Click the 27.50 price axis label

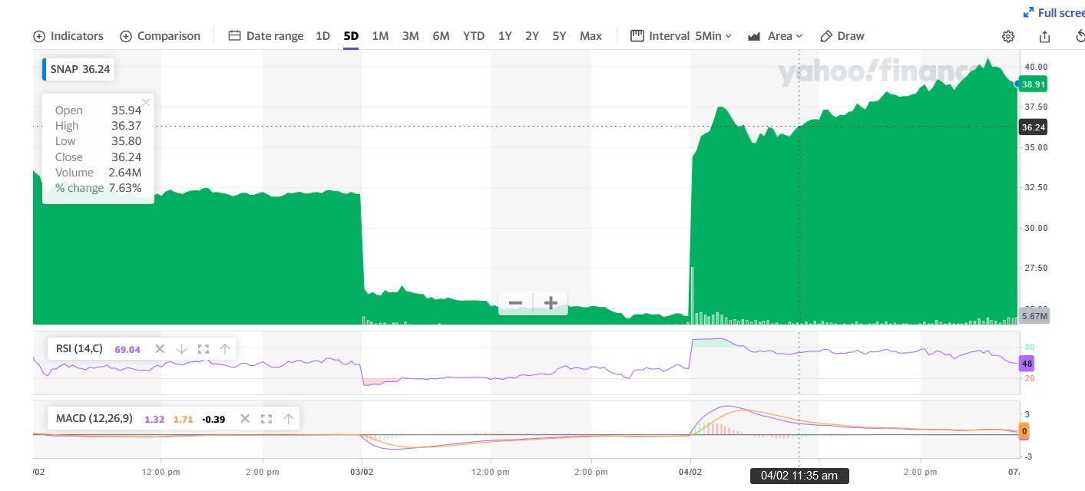point(1037,268)
